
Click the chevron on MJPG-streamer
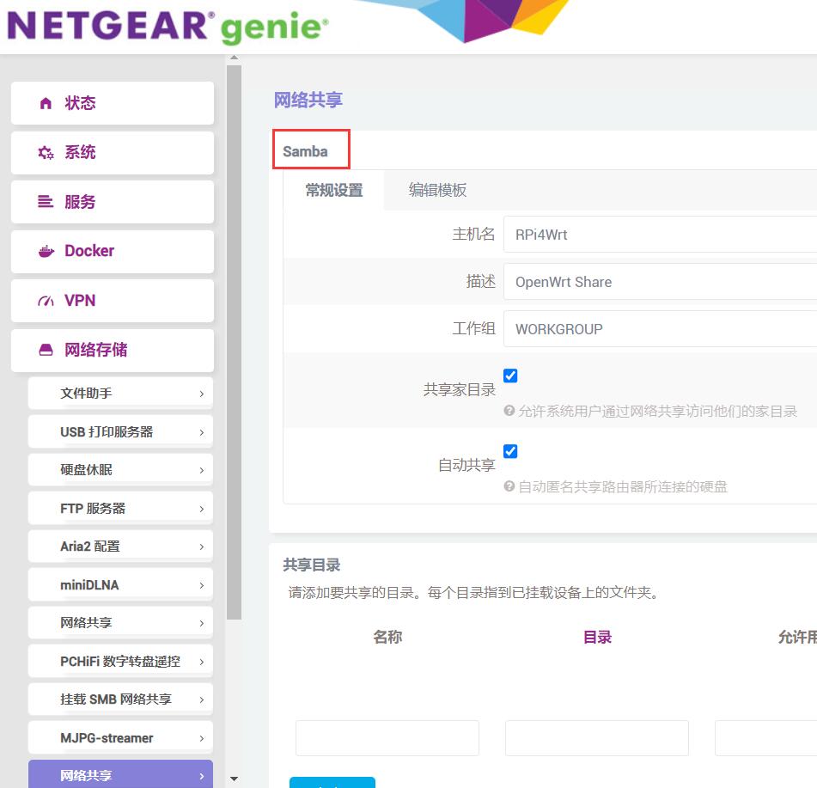(202, 738)
